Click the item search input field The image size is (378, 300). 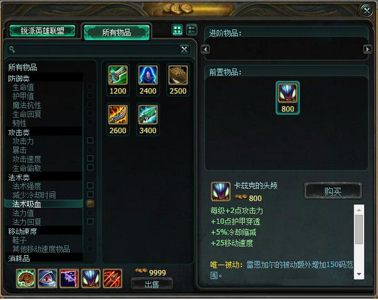point(98,49)
